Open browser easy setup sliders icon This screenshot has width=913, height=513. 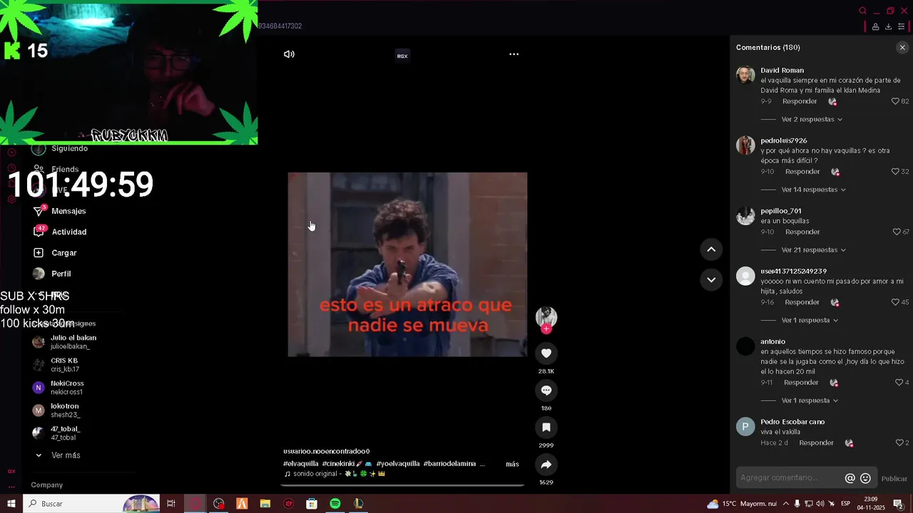coord(902,26)
